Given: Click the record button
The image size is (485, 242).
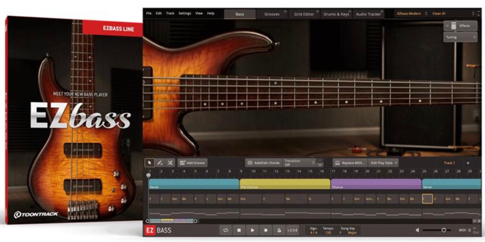Looking at the screenshot, I should pos(266,230).
